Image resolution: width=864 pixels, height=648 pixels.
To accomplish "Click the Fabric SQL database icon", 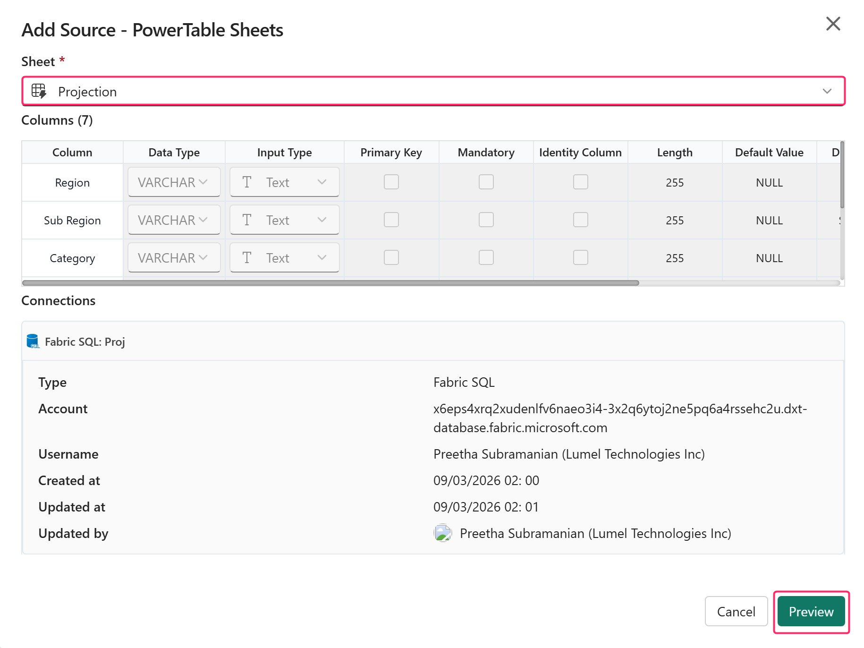I will (x=33, y=341).
